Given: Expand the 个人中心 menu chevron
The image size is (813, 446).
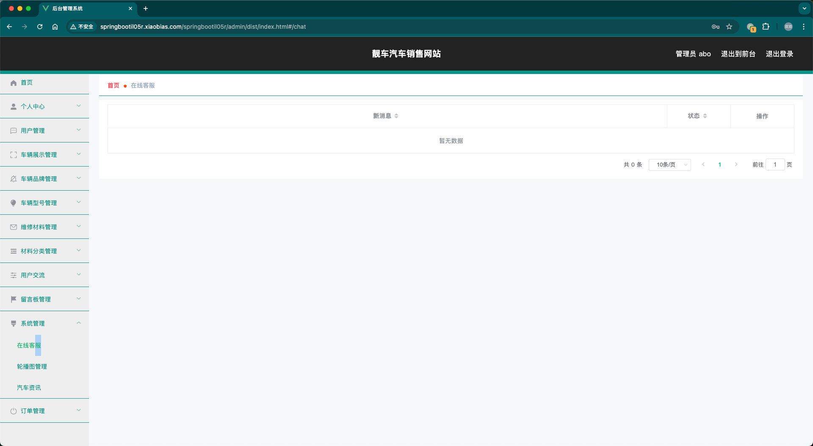Looking at the screenshot, I should pos(79,106).
